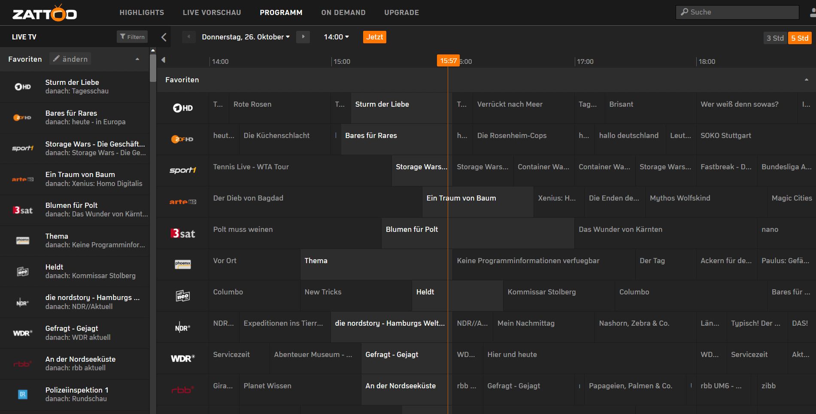Click the Jetzt button
This screenshot has height=414, width=816.
tap(374, 37)
